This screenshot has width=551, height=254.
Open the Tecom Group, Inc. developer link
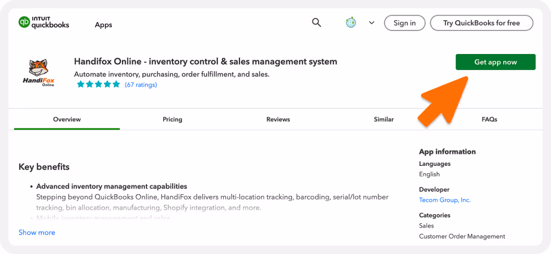pyautogui.click(x=445, y=200)
